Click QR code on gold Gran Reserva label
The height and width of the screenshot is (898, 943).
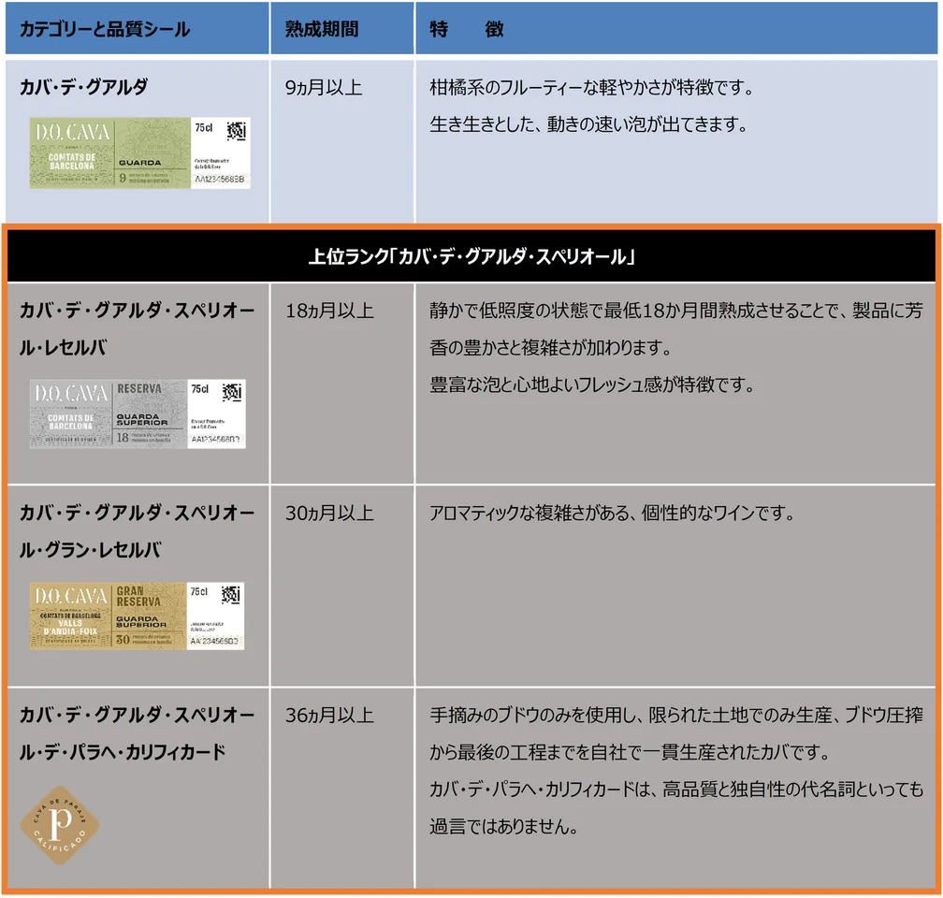231,595
